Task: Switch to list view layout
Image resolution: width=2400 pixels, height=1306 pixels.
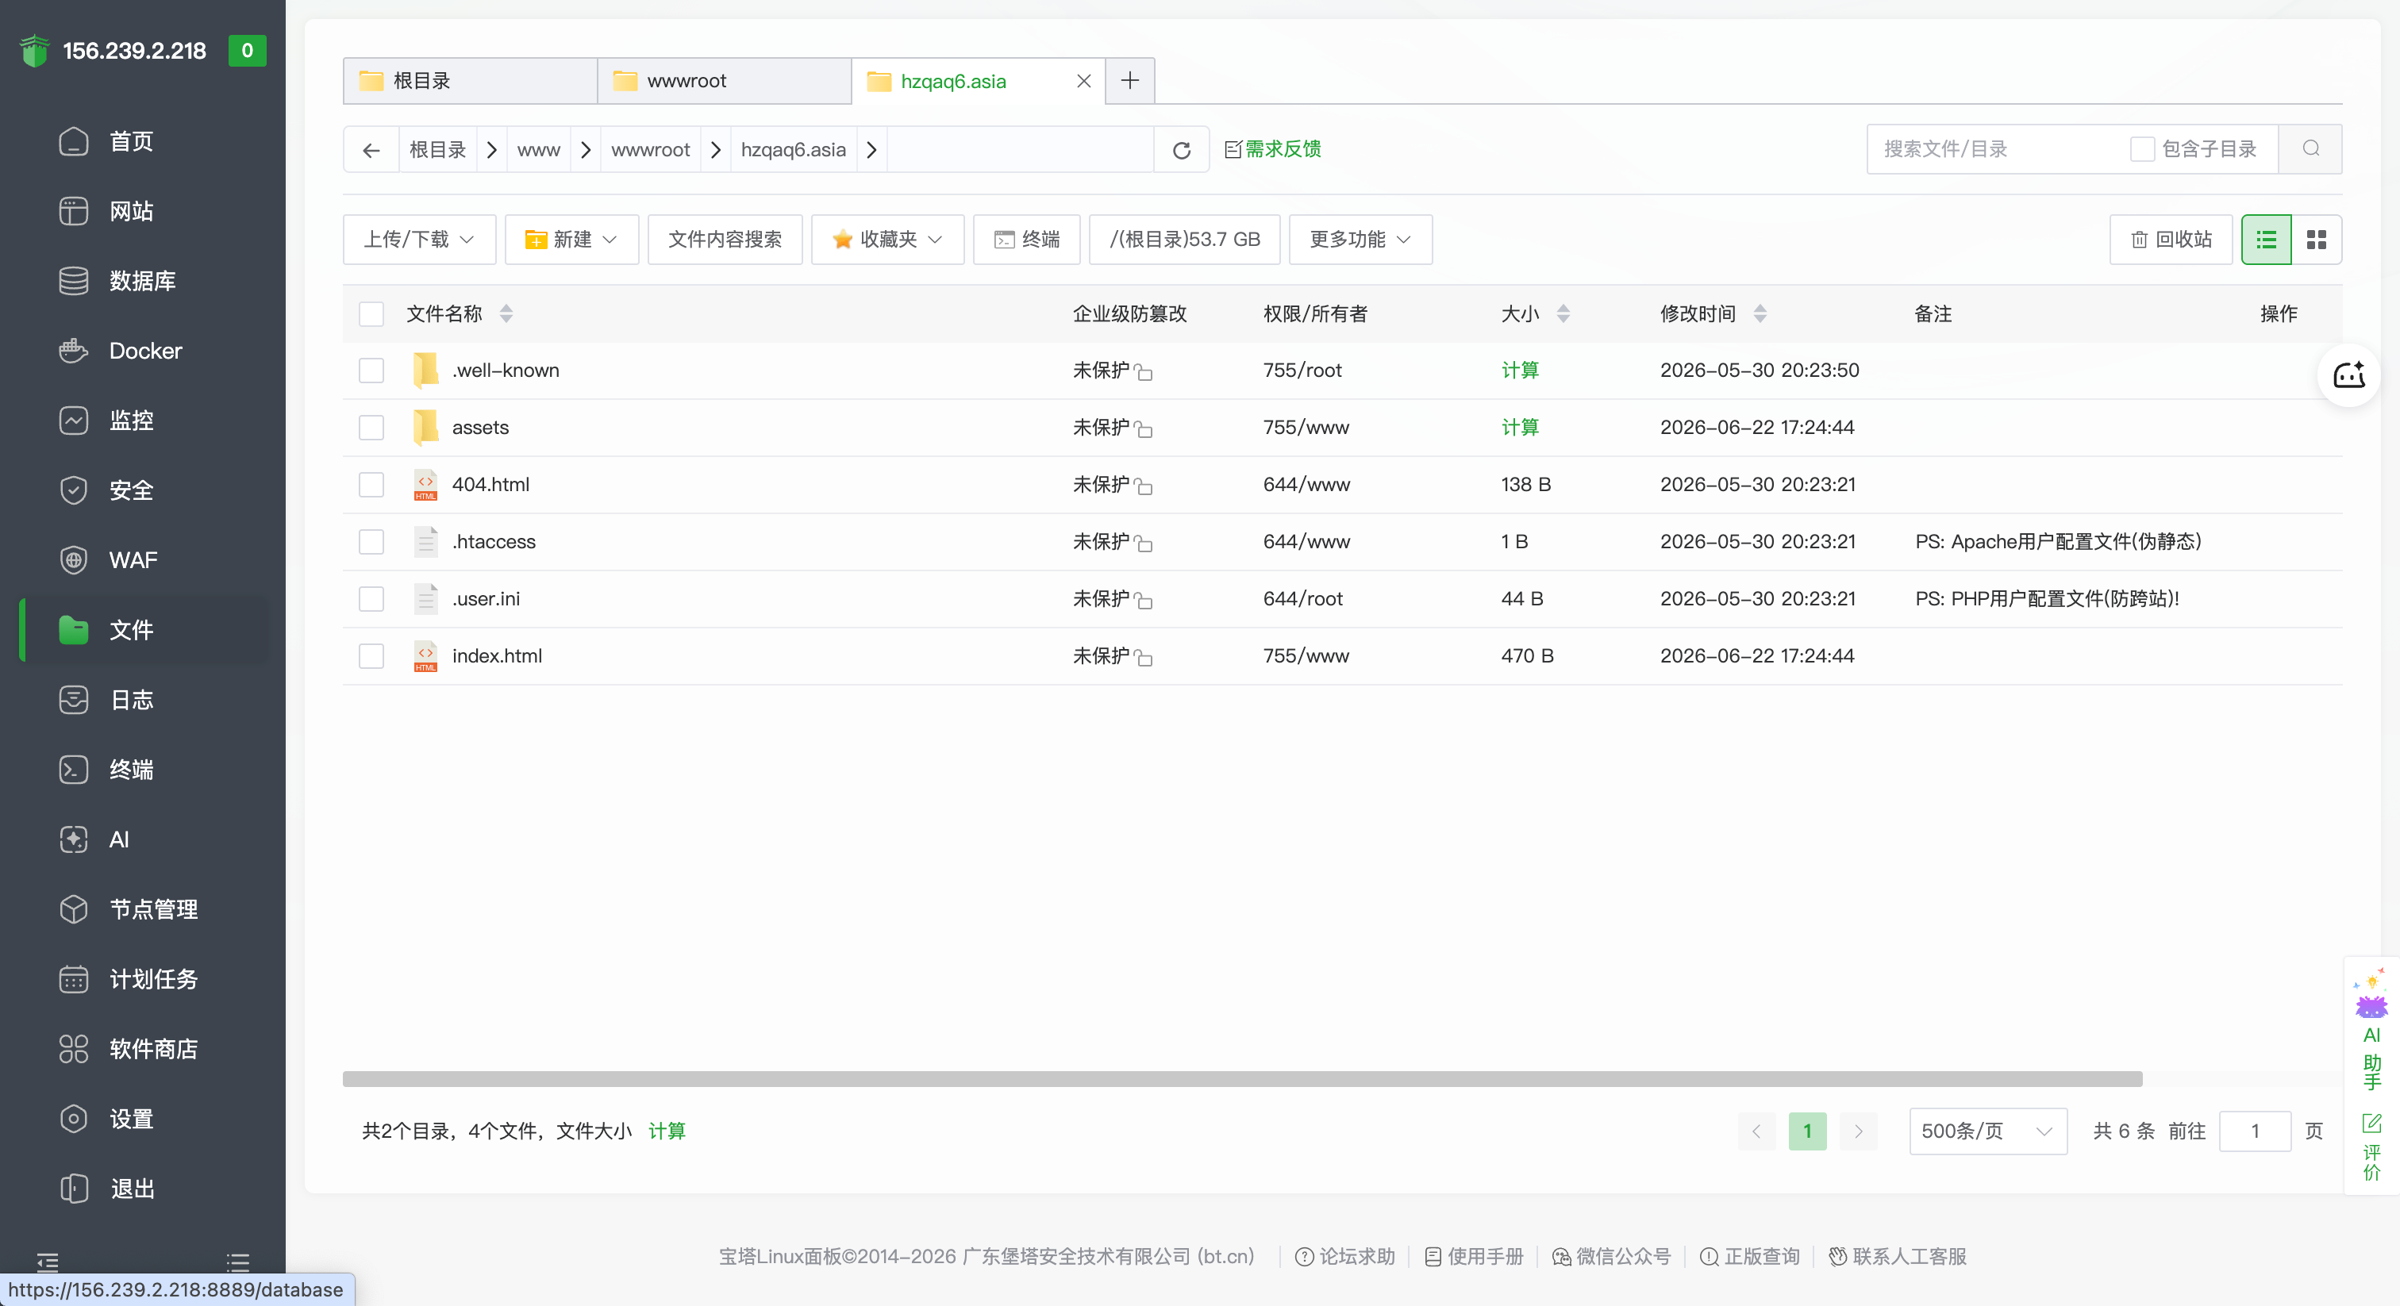Action: [2266, 240]
